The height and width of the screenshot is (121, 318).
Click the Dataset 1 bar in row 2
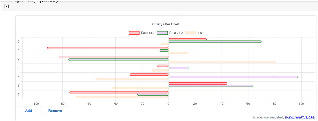coord(113,57)
